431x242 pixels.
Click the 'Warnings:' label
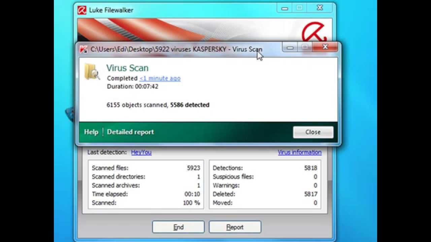pyautogui.click(x=226, y=186)
